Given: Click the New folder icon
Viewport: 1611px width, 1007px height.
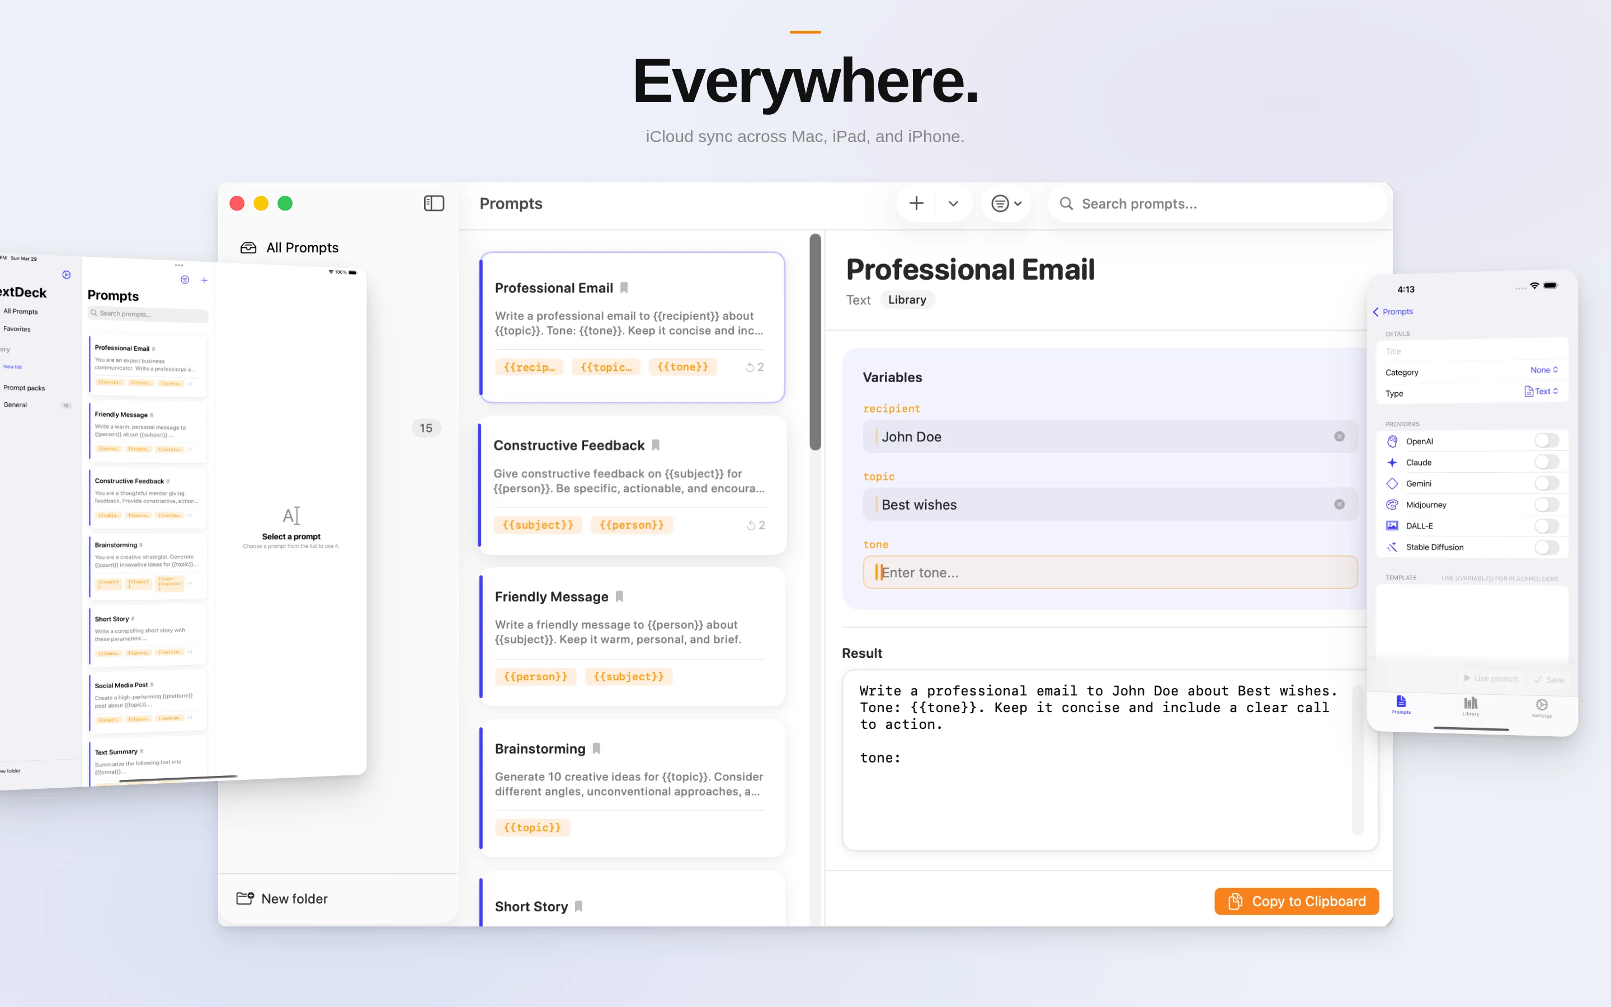Looking at the screenshot, I should (x=245, y=898).
